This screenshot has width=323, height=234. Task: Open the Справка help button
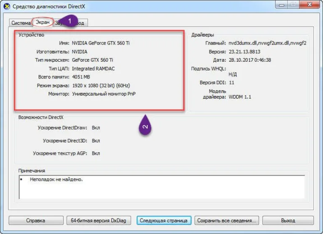[x=36, y=221]
